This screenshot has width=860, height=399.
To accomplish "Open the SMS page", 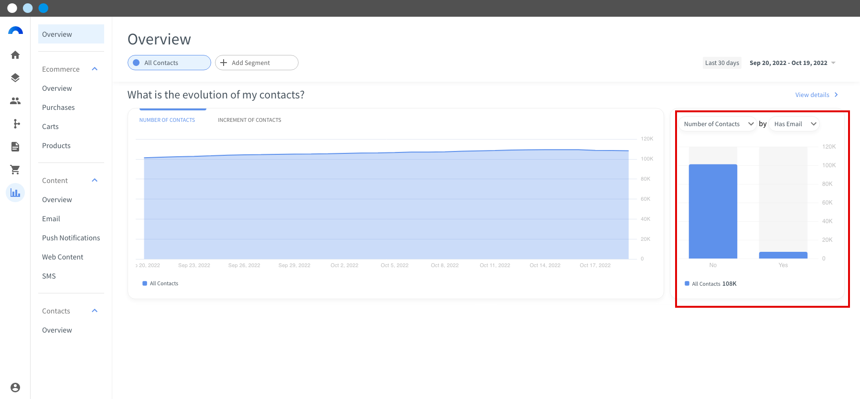I will coord(49,276).
